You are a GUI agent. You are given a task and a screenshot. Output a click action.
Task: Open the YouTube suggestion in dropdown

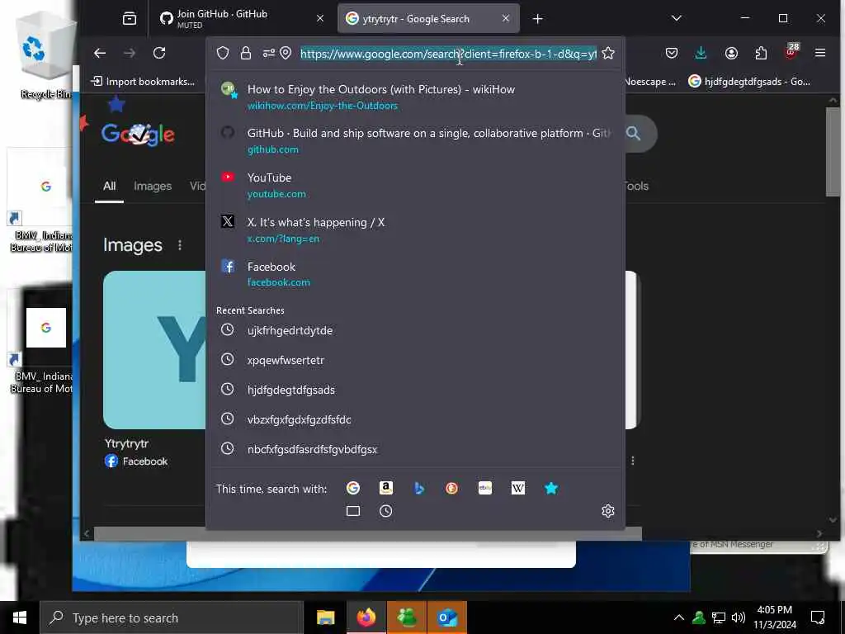tap(416, 185)
